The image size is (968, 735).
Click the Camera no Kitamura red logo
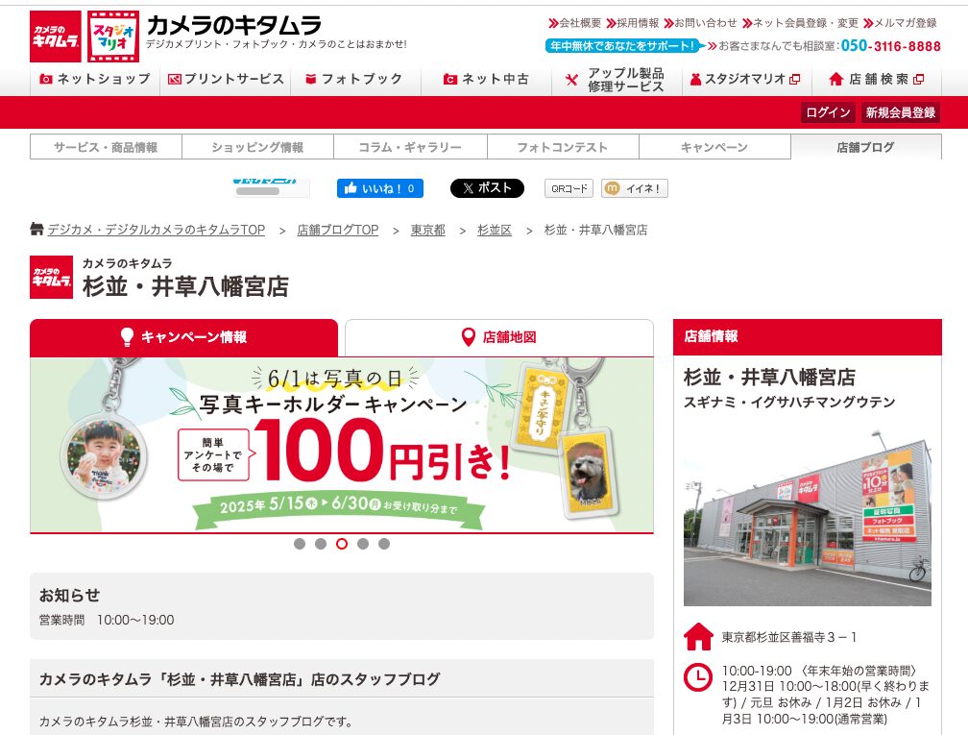point(56,37)
